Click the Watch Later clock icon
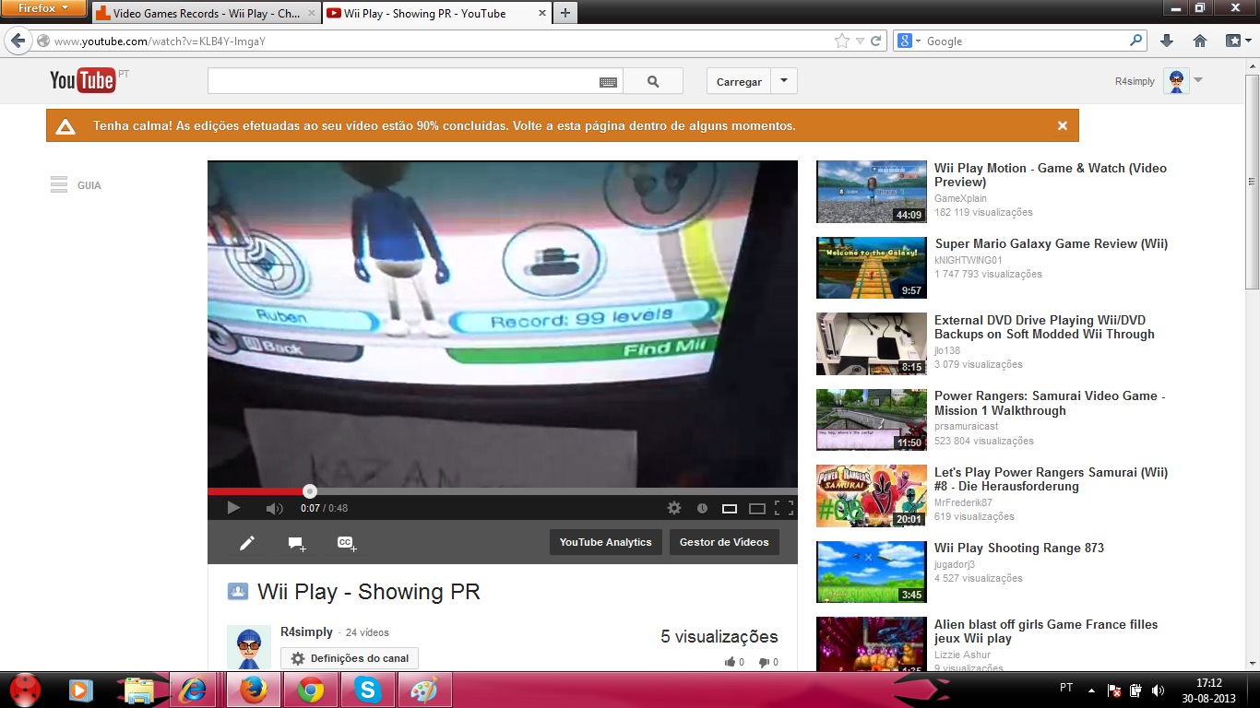The width and height of the screenshot is (1260, 708). tap(702, 508)
